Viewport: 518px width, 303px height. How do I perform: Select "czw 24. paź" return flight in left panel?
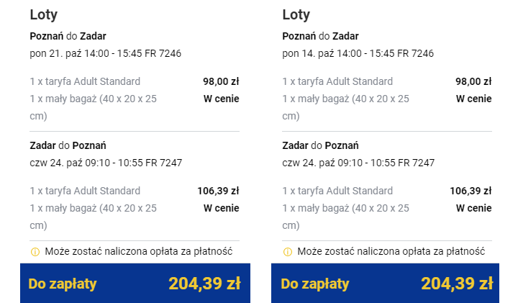pos(106,163)
